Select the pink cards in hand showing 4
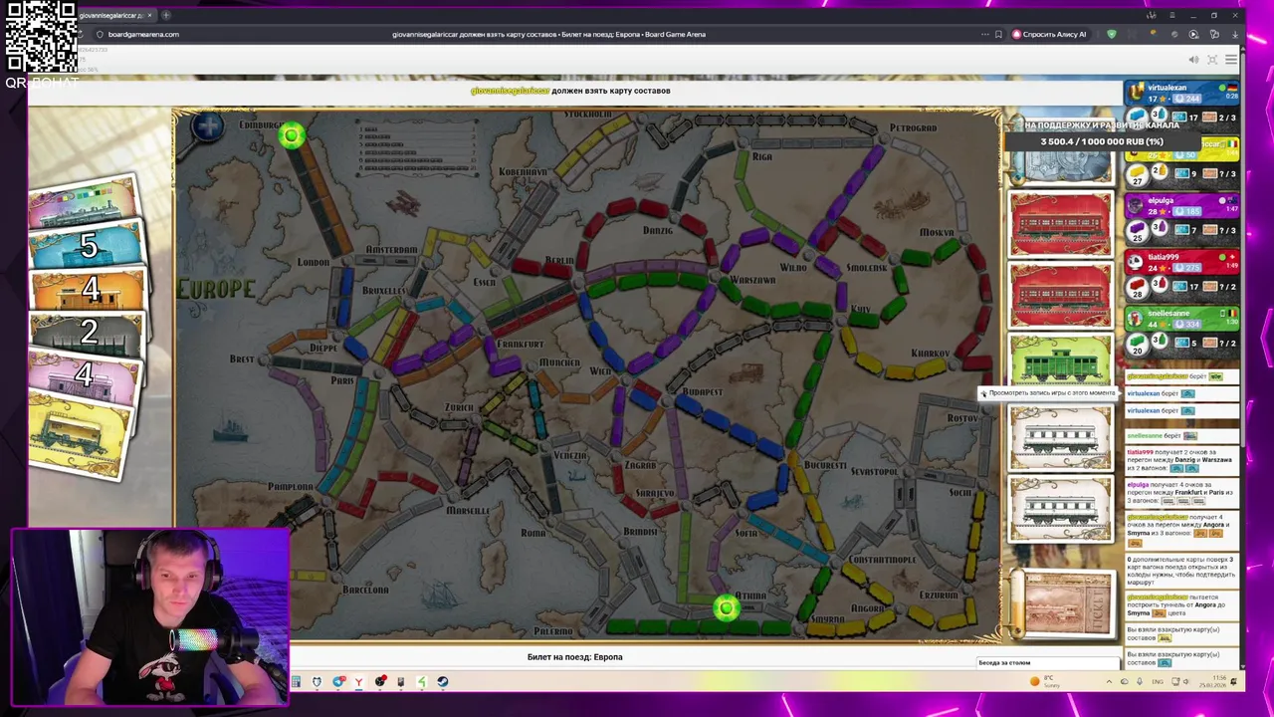This screenshot has height=717, width=1274. click(x=88, y=376)
